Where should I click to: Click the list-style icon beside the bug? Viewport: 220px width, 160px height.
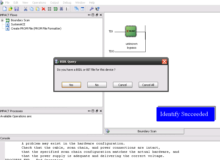point(67,9)
